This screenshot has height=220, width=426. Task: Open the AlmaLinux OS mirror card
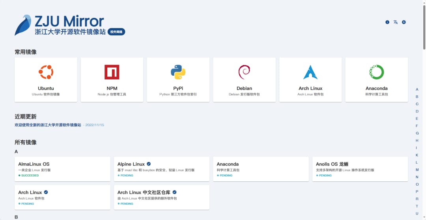(x=62, y=169)
